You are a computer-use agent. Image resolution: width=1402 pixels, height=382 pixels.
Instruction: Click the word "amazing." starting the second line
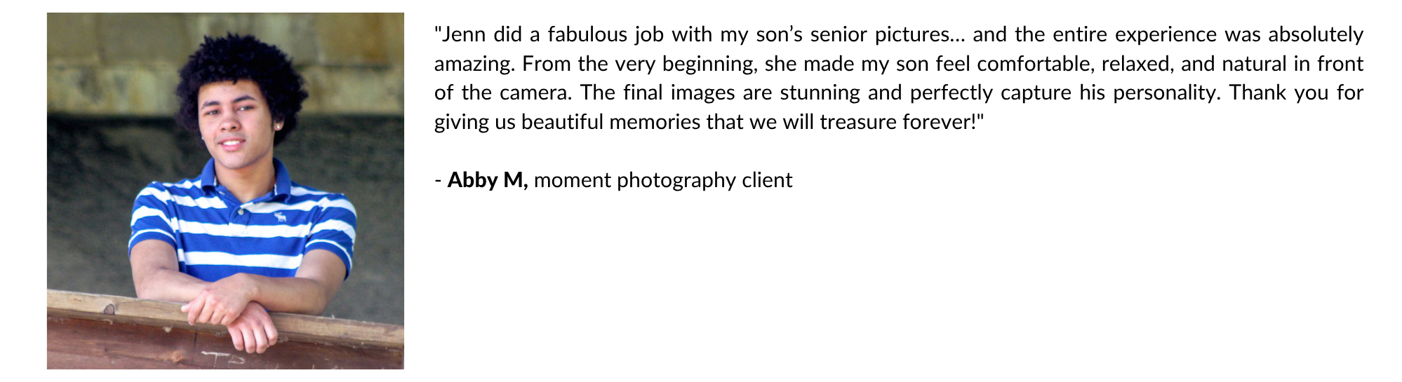coord(475,64)
